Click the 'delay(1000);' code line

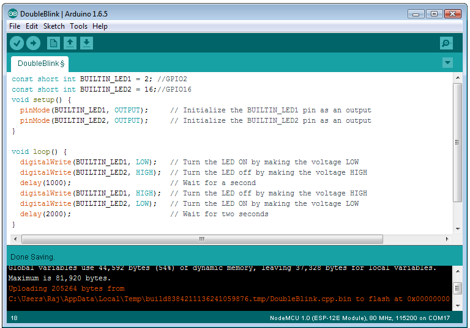tap(45, 183)
